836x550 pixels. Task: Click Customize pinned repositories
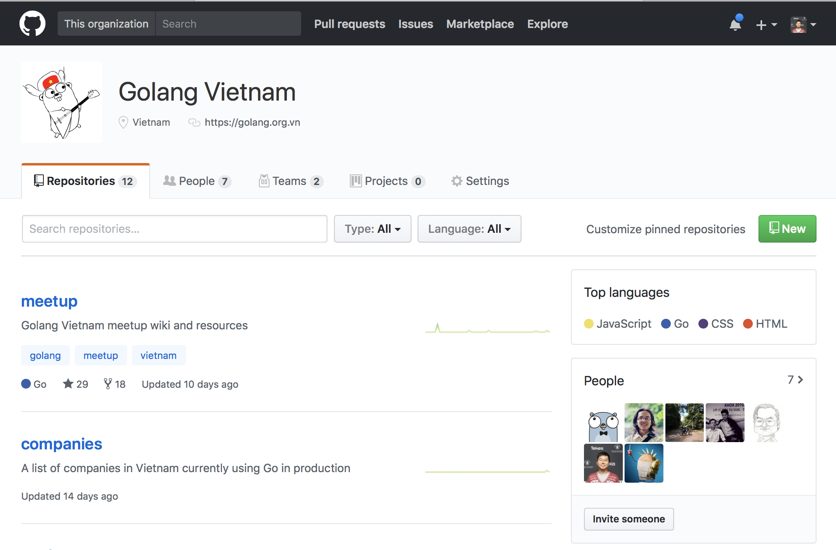pos(666,229)
